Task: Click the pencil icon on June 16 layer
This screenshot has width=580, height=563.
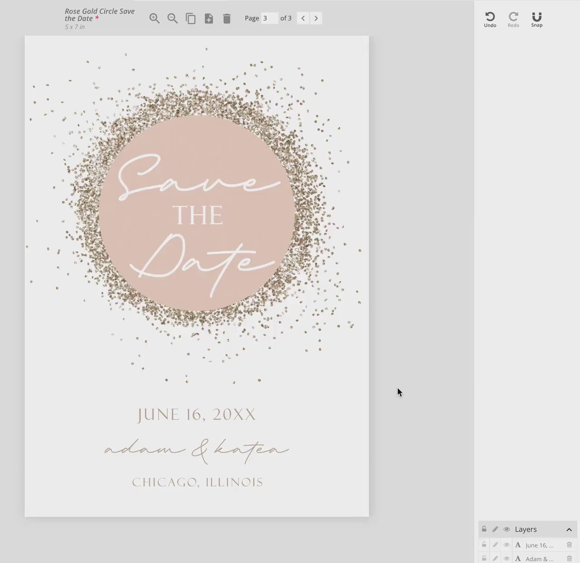Action: 495,545
